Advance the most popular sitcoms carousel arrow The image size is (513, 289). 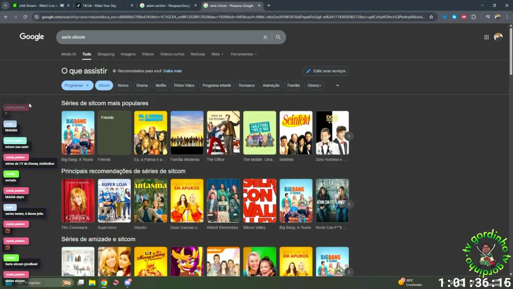(x=349, y=136)
